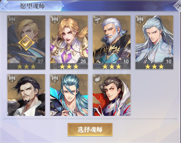Click the class icon on the blue-haired man card
This screenshot has width=181, height=143.
tap(55, 79)
